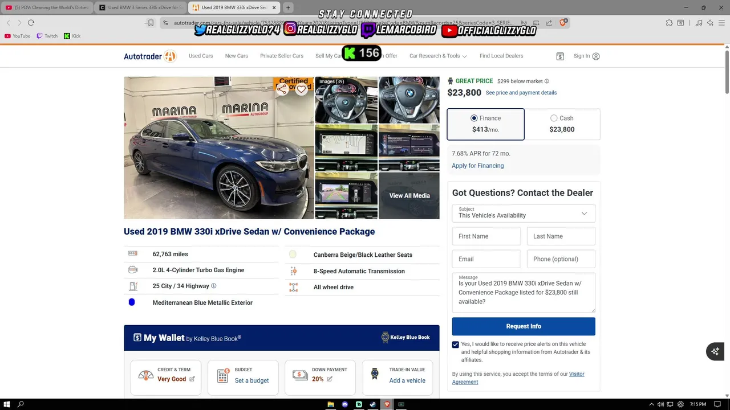
Task: Click the Images (39) label
Action: pos(331,81)
